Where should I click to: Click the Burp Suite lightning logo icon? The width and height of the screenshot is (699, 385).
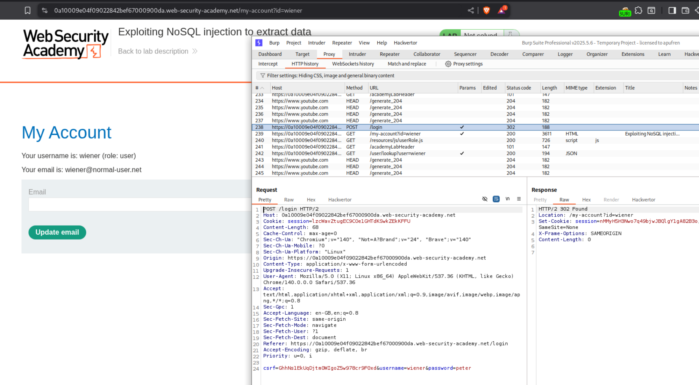coord(259,43)
